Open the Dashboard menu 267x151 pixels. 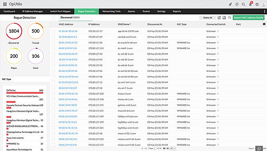[9, 11]
